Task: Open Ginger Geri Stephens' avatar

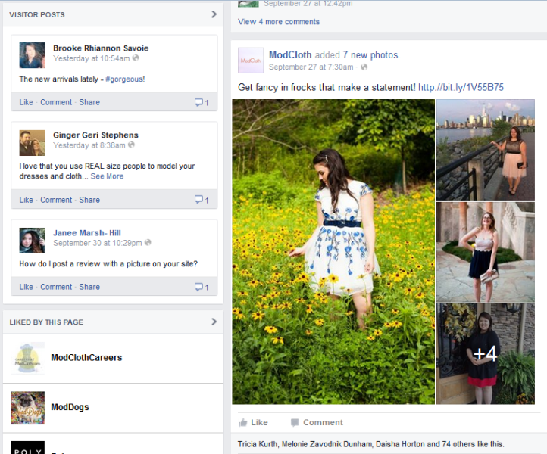Action: [32, 142]
